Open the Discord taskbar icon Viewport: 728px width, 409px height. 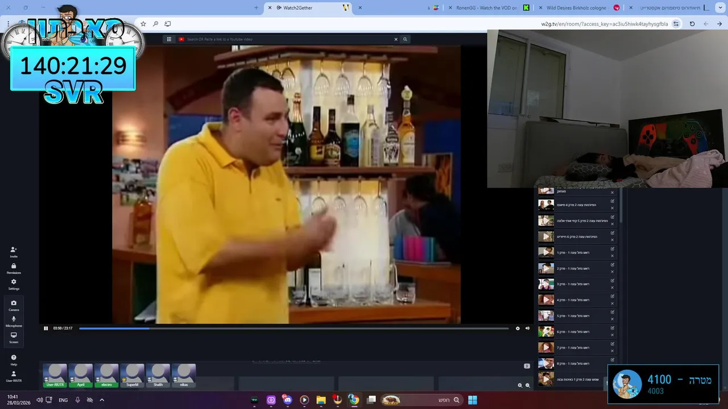pos(288,400)
